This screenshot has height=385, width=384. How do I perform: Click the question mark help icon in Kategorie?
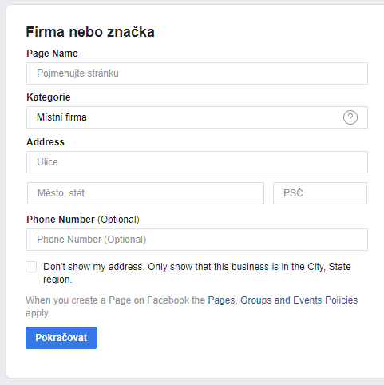click(350, 117)
